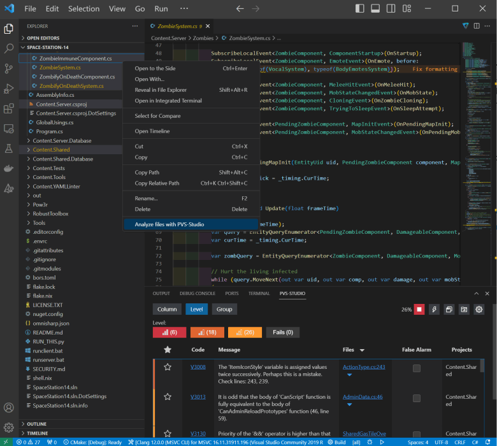Click the lightning bolt icon in PVS-Studio panel
Screen dimensions: 497x446
(x=435, y=309)
